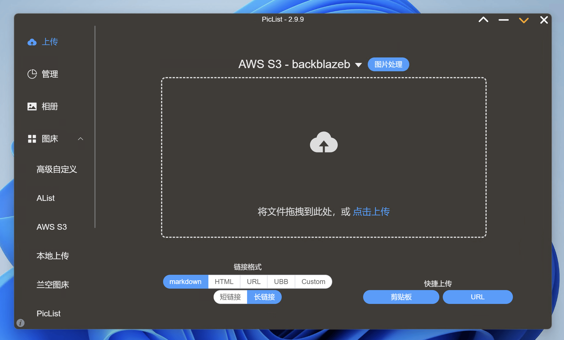The width and height of the screenshot is (564, 340).
Task: Click the upward caret icon in title bar
Action: [x=483, y=20]
